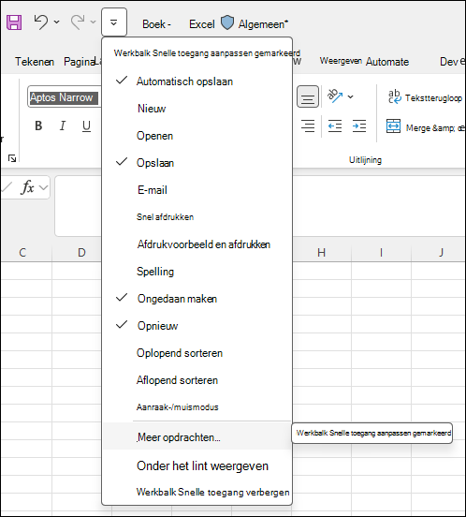This screenshot has height=517, width=466.
Task: Uncheck Automatisch opslaan in the menu
Action: click(x=197, y=81)
